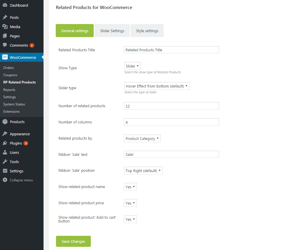296x250 pixels.
Task: Click the WooCommerce woo logo icon
Action: pyautogui.click(x=5, y=57)
